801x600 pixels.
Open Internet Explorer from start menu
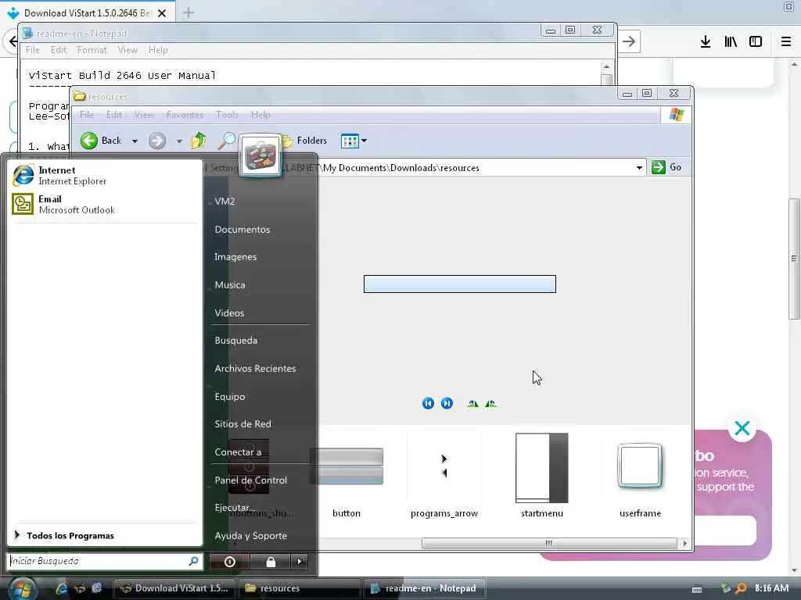pyautogui.click(x=59, y=176)
